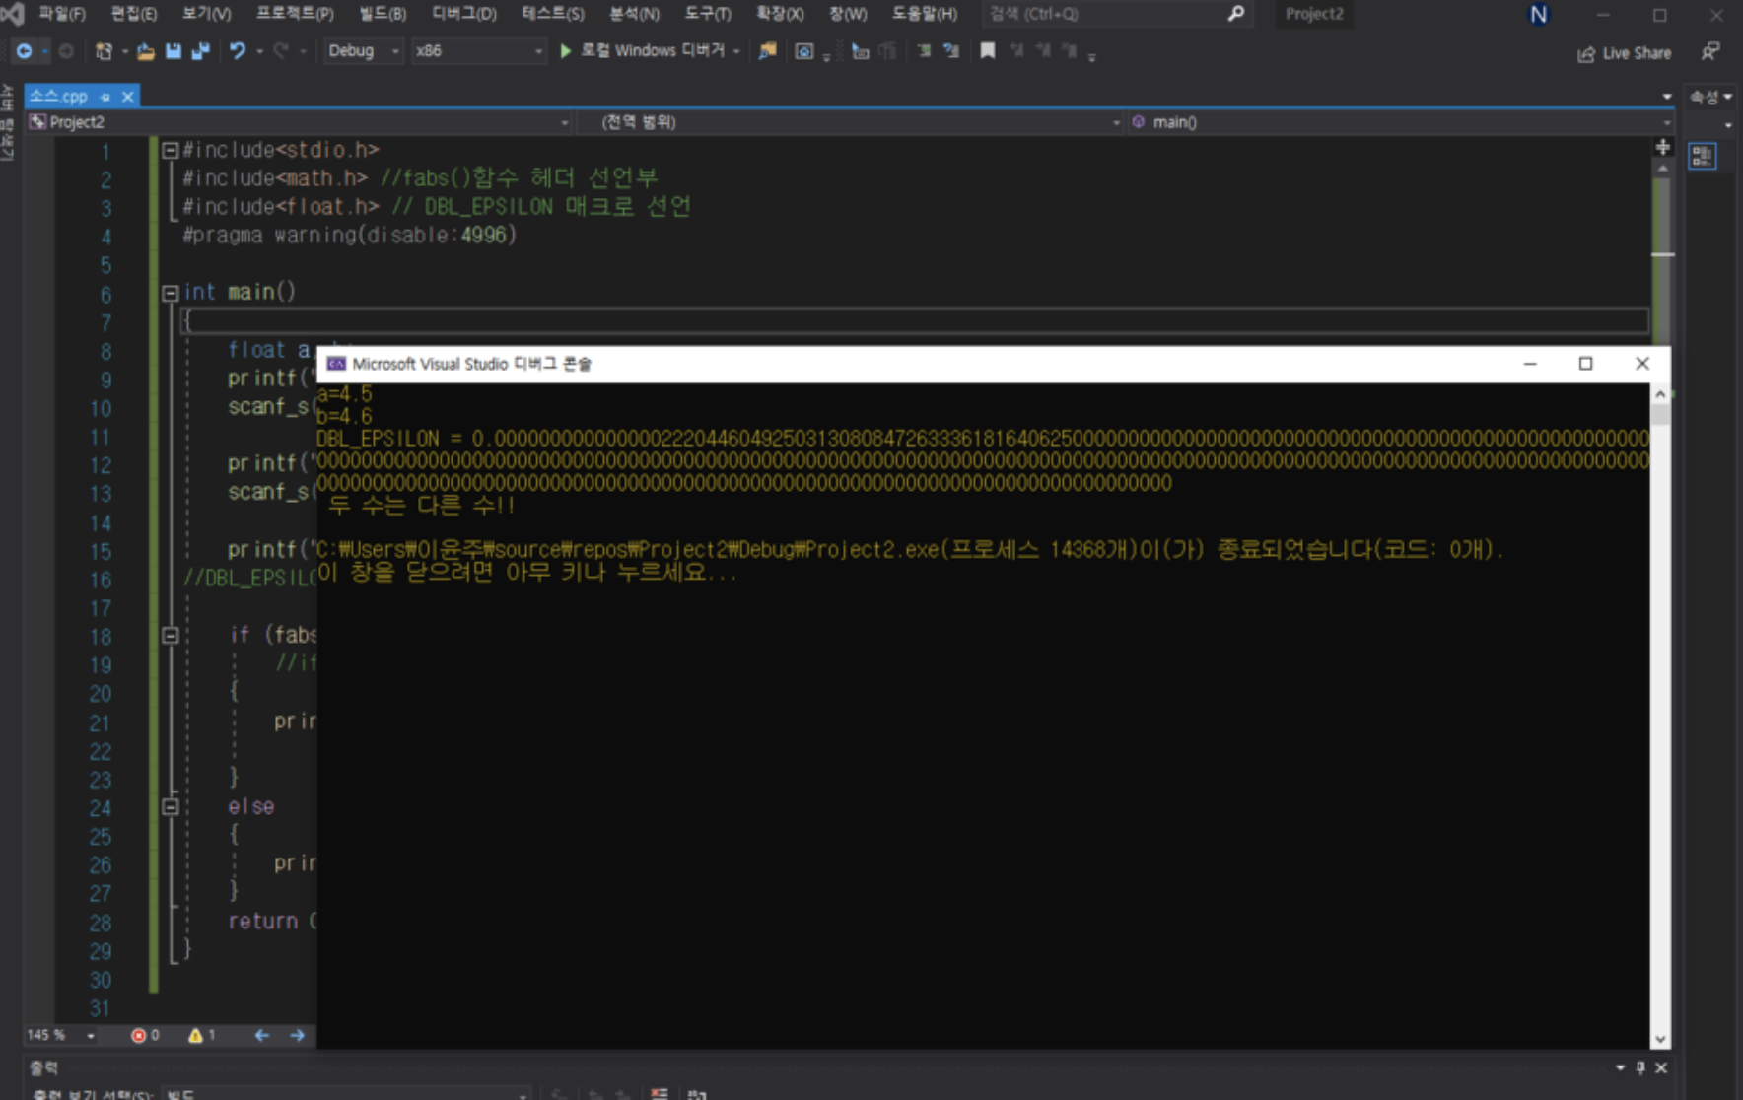1743x1100 pixels.
Task: Open the output panel window options arrow
Action: click(x=1620, y=1067)
